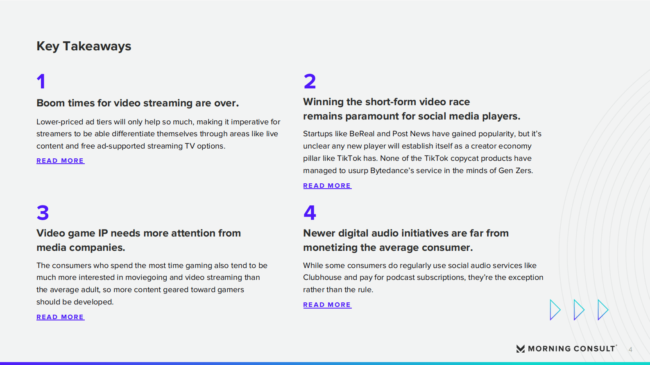The width and height of the screenshot is (650, 365).
Task: Follow Read More link under digital audio initiatives
Action: [327, 305]
